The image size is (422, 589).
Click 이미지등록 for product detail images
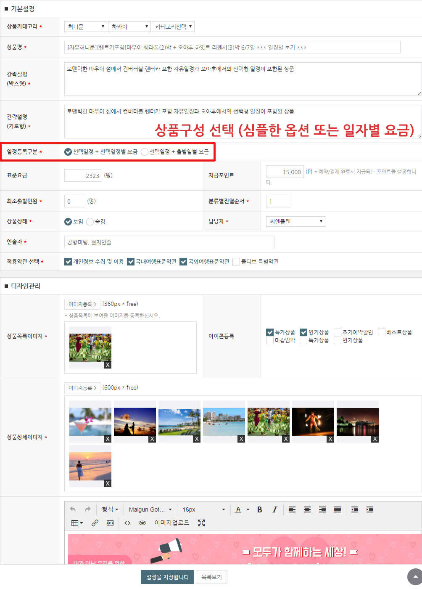tap(82, 388)
